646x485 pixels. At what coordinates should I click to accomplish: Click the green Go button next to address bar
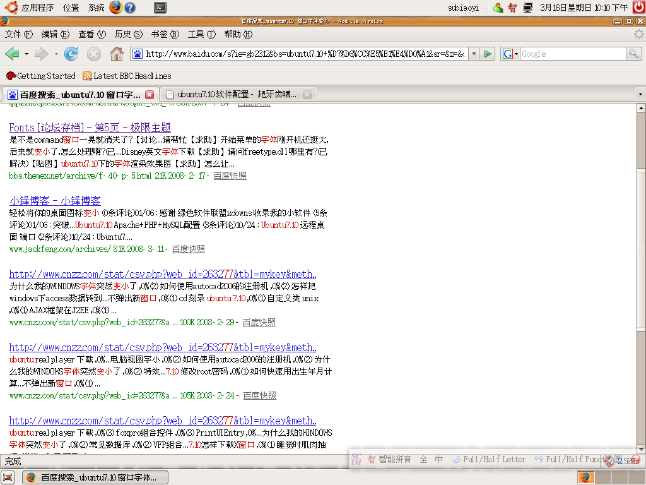pos(488,54)
